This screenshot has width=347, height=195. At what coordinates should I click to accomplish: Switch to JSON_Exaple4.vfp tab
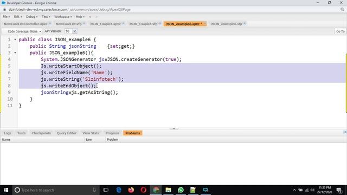coord(143,24)
